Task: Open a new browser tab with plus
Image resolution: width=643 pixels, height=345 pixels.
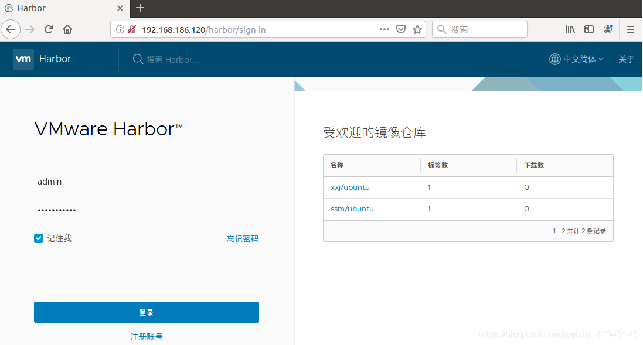Action: click(140, 8)
